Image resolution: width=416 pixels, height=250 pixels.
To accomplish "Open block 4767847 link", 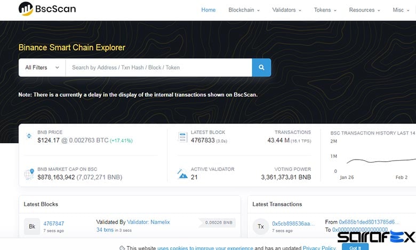I will pyautogui.click(x=53, y=223).
